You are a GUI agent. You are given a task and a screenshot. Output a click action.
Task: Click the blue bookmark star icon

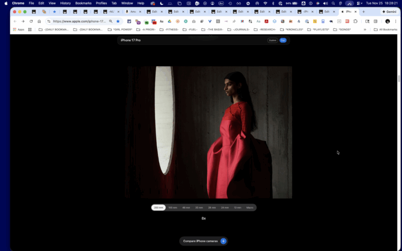118,22
